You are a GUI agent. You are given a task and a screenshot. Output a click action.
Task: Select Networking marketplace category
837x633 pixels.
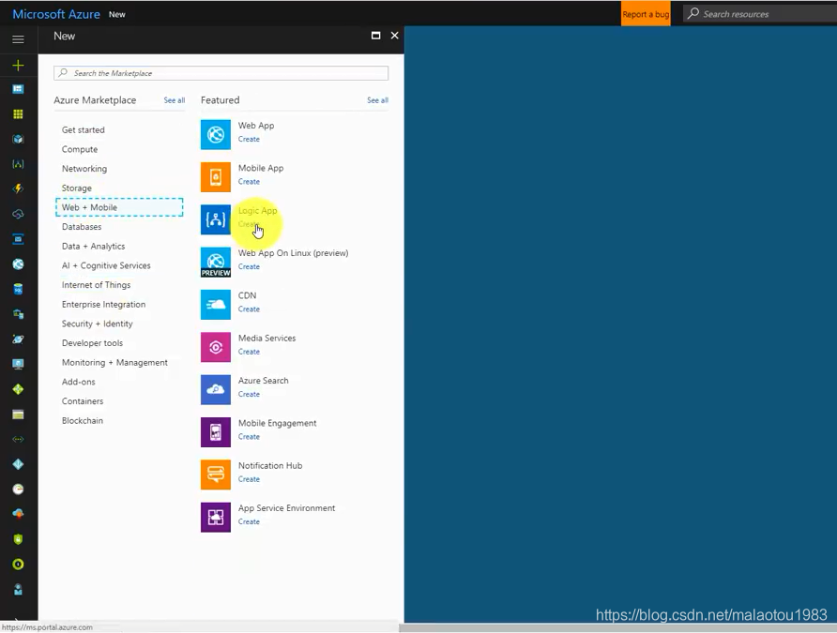pyautogui.click(x=84, y=169)
